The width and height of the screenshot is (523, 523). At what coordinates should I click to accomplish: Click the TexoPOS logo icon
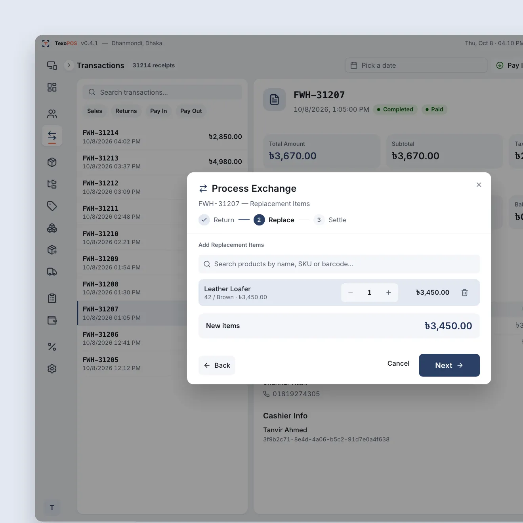(x=46, y=43)
